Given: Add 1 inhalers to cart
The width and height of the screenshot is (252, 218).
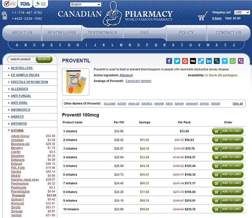Looking at the screenshot, I should coord(228,131).
